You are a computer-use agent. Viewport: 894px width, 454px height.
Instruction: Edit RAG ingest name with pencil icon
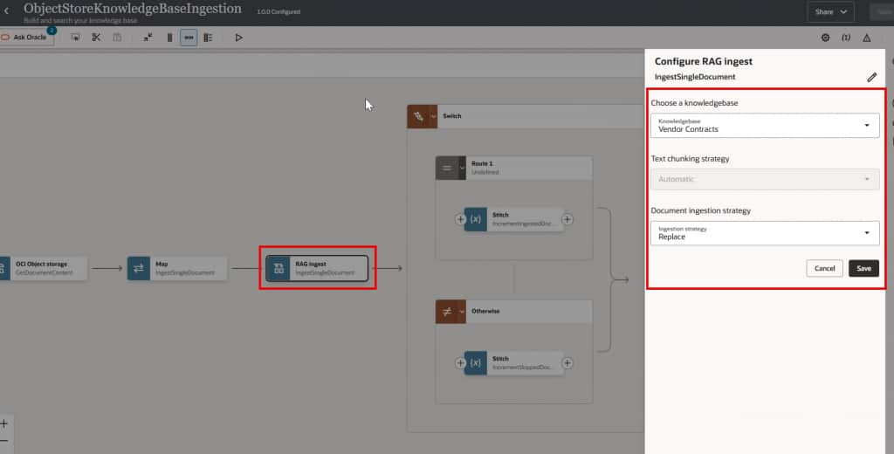click(872, 77)
